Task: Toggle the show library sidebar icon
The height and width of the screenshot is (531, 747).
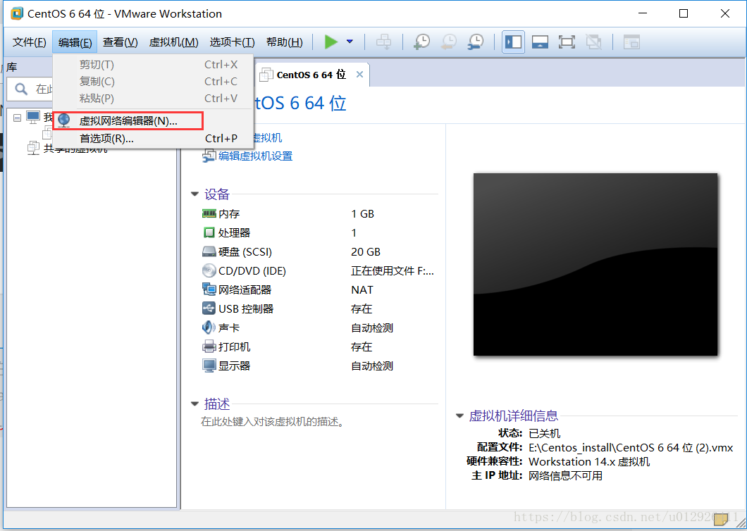Action: click(x=513, y=42)
